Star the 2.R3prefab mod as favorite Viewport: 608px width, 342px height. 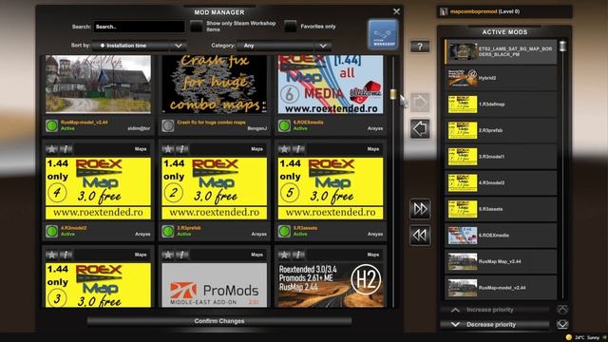coord(168,149)
